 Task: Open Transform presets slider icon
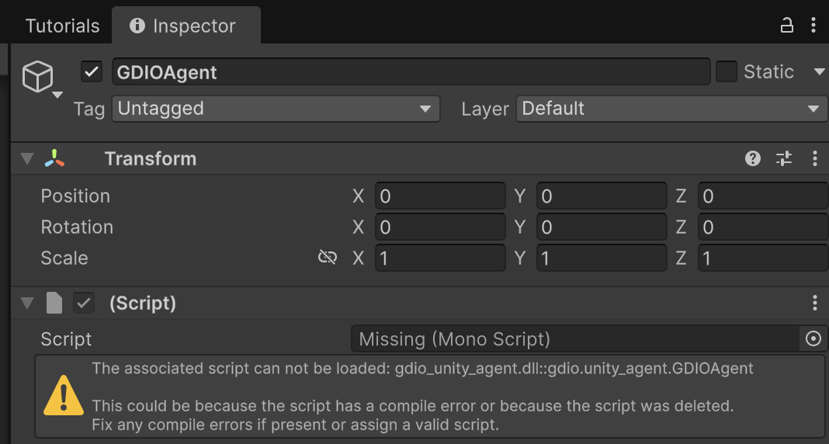click(x=784, y=158)
